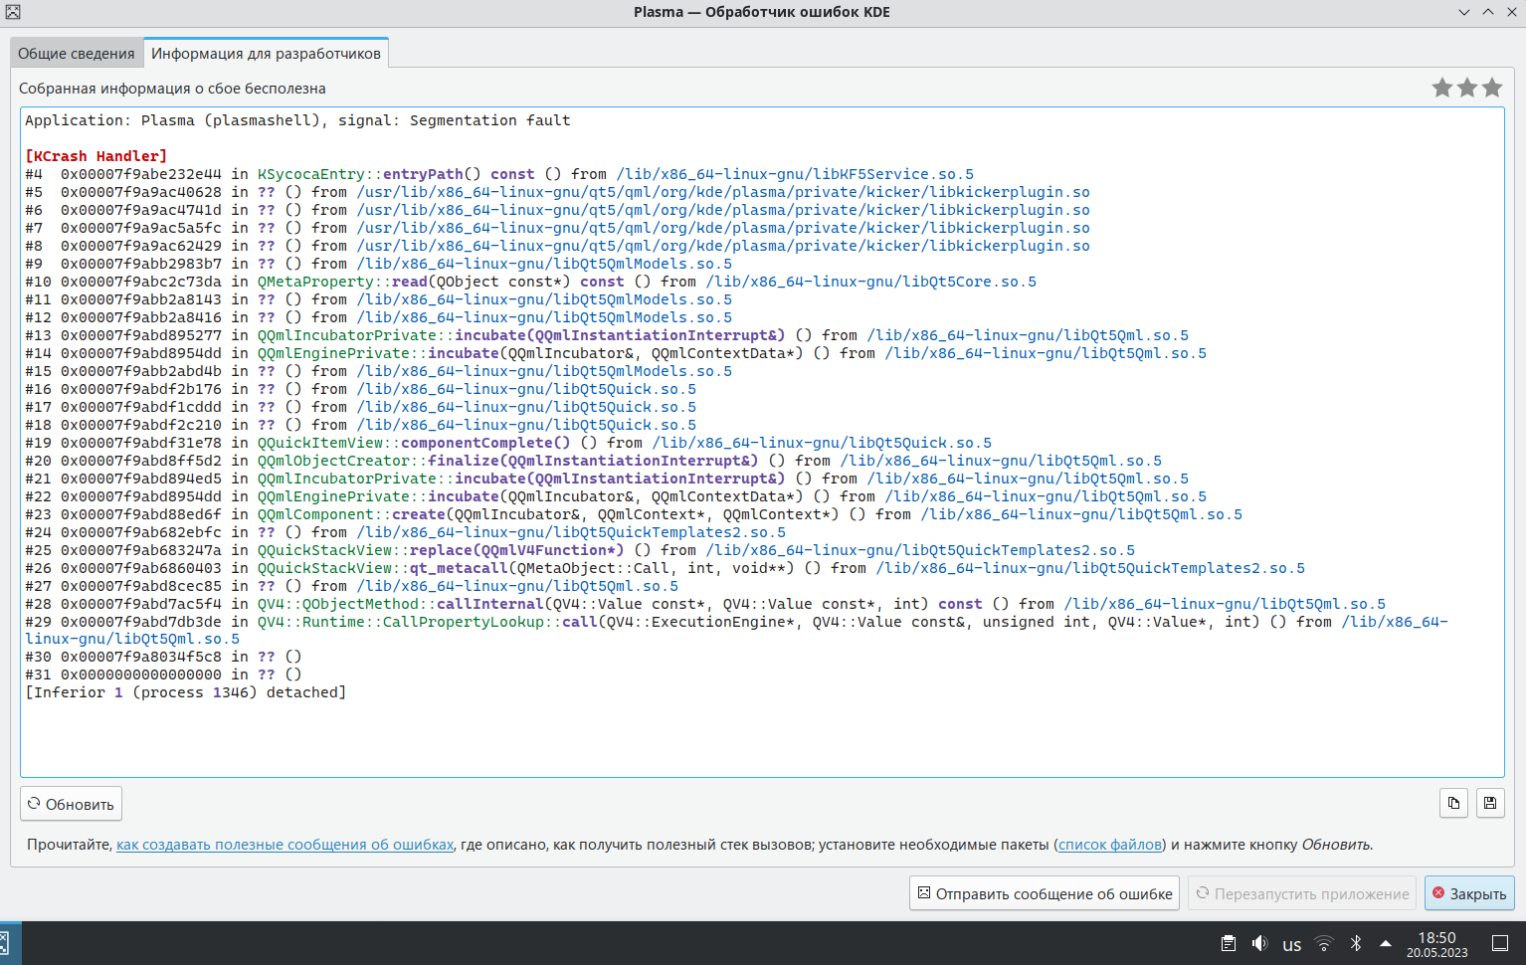Image resolution: width=1526 pixels, height=965 pixels.
Task: Open the clock showing 18:50
Action: (x=1436, y=944)
